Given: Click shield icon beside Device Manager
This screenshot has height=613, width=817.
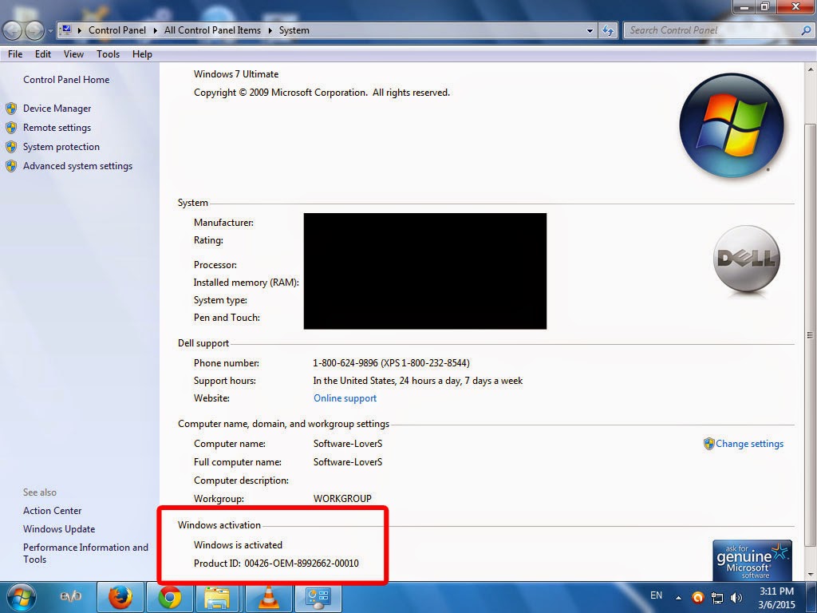Looking at the screenshot, I should (11, 109).
